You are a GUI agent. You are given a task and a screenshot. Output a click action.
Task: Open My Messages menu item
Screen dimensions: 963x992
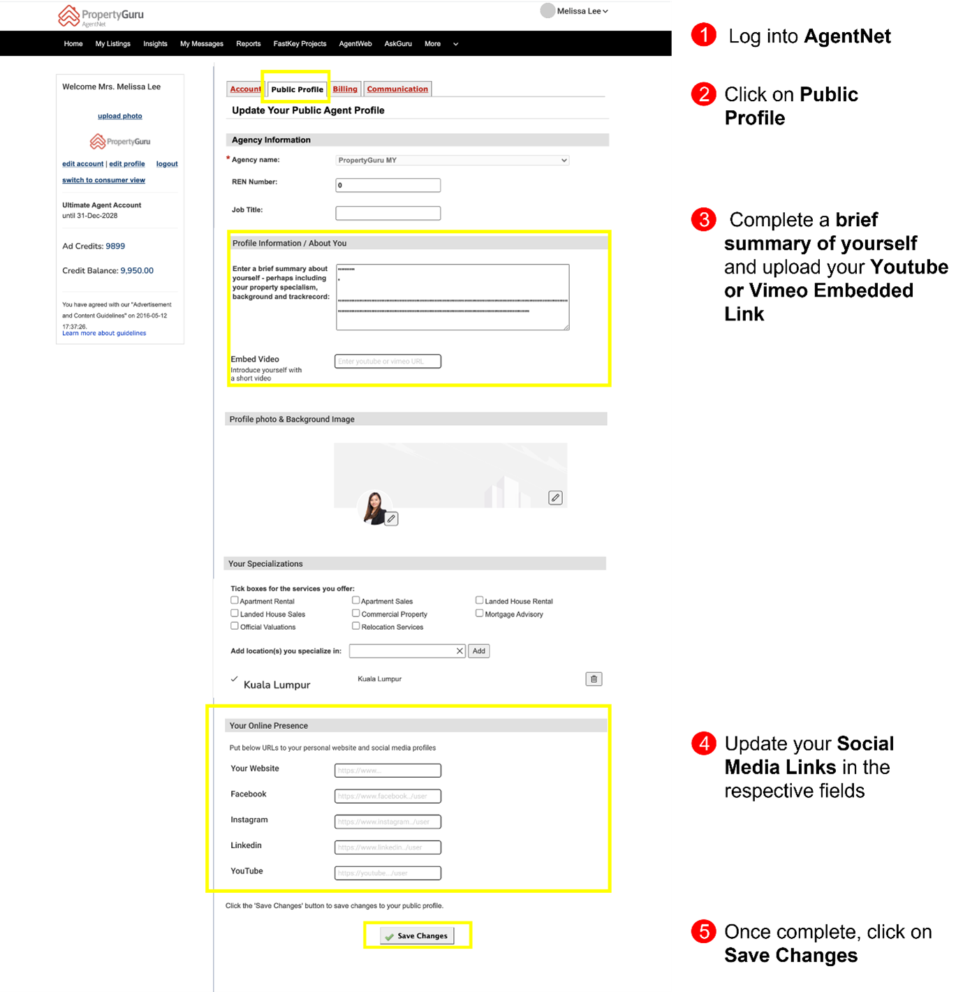(x=202, y=44)
